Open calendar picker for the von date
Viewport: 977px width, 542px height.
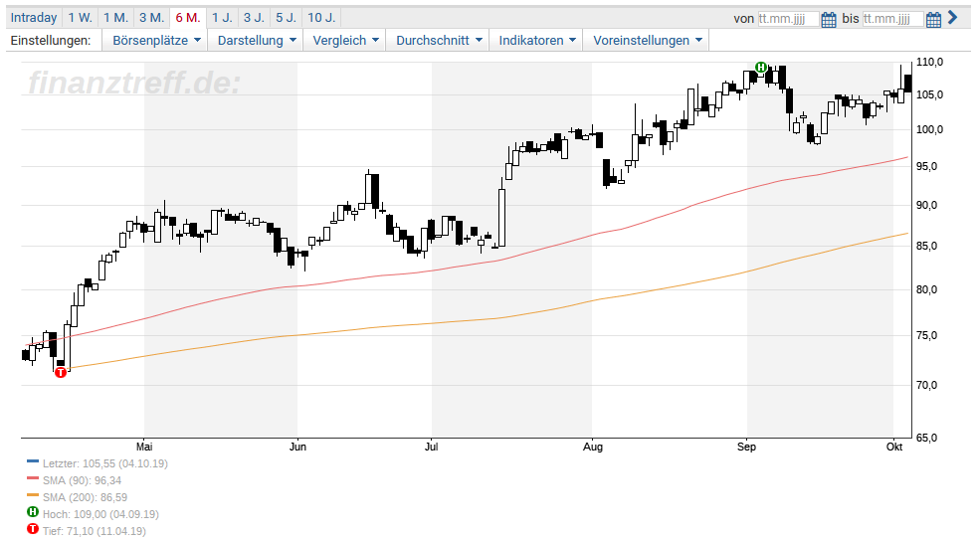(x=829, y=19)
